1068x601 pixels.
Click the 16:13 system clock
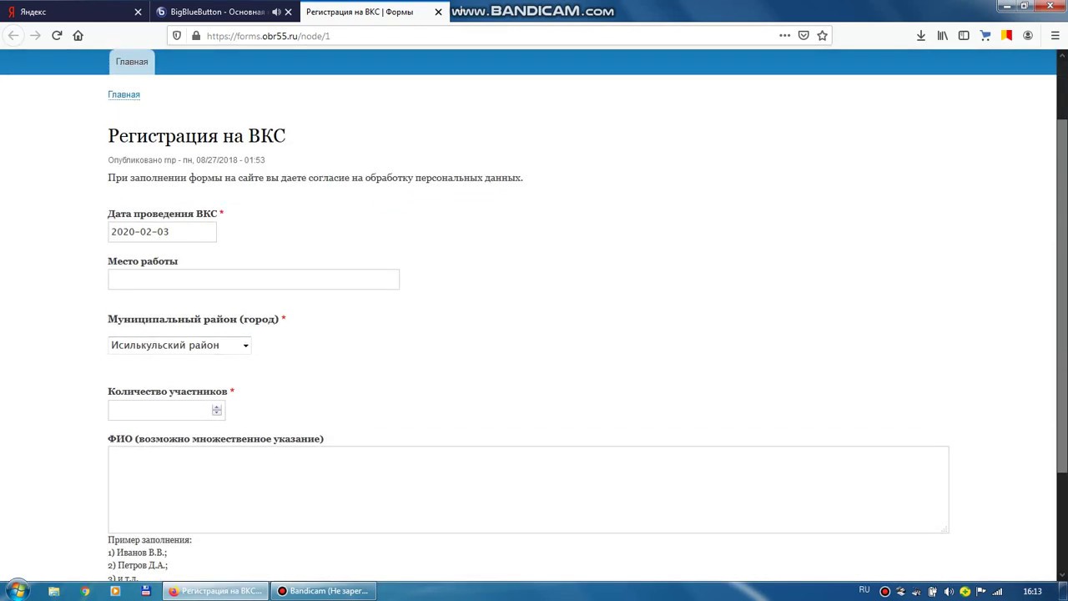1032,592
